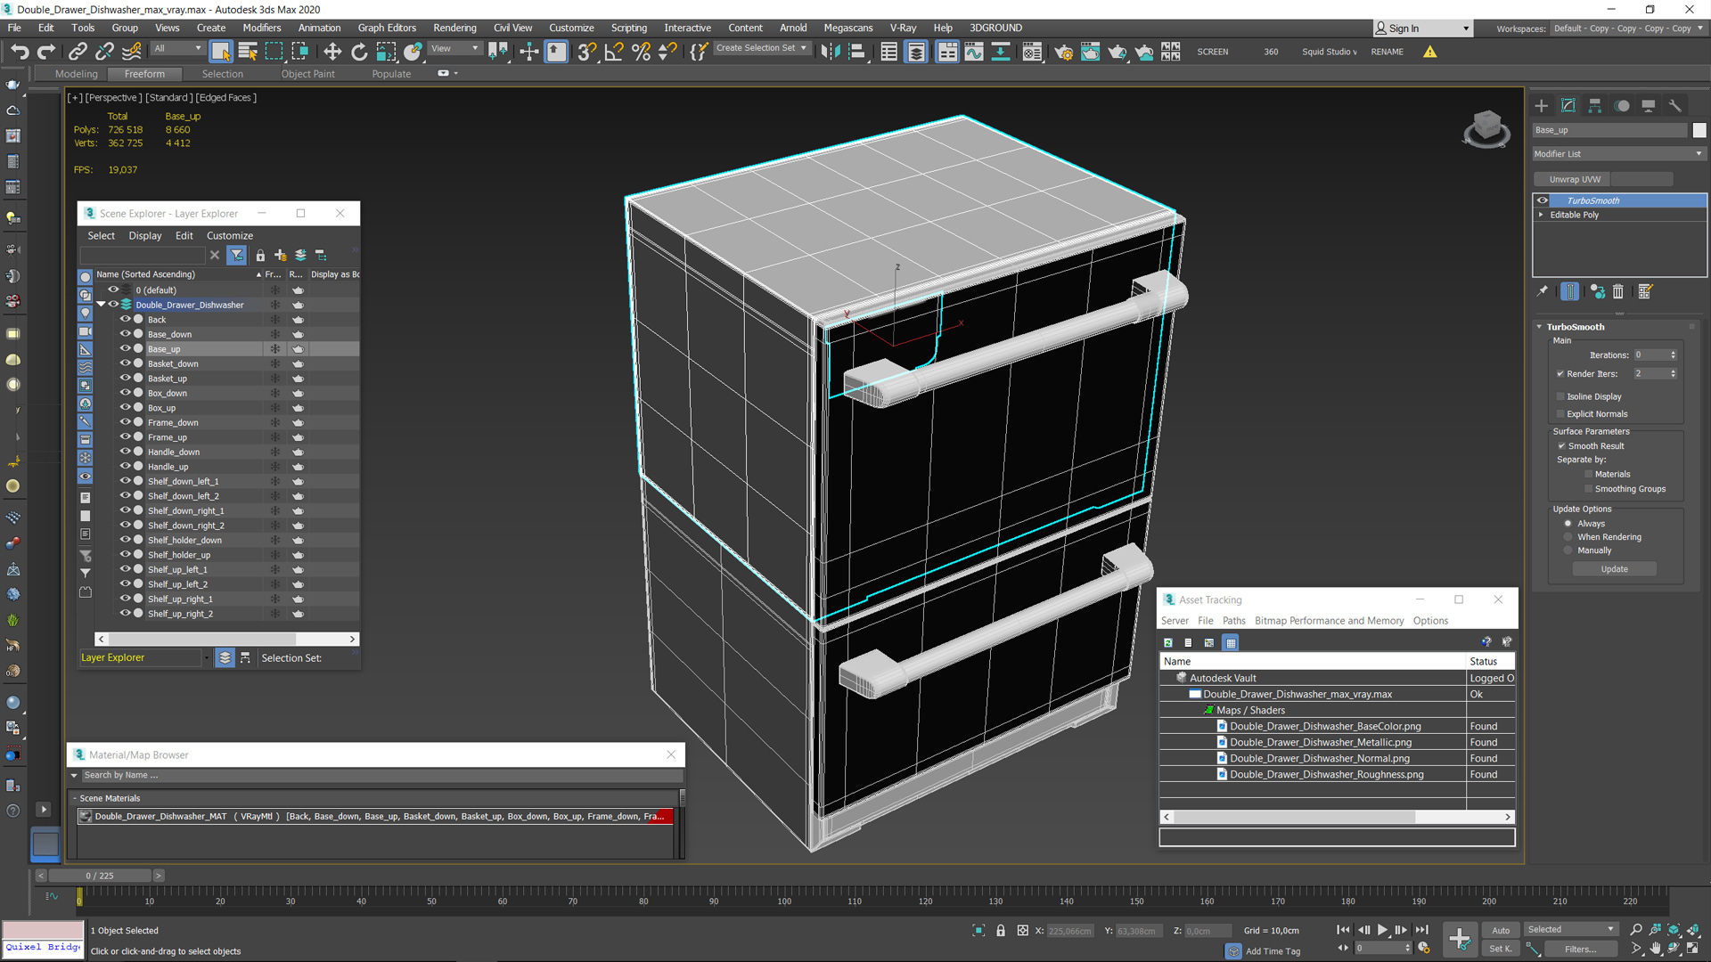1711x962 pixels.
Task: Click the Zoom Extents All viewport icon
Action: click(1693, 930)
